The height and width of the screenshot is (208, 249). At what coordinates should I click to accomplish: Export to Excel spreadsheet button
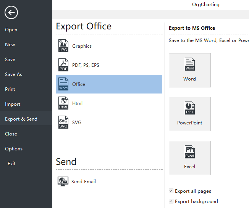point(189,158)
